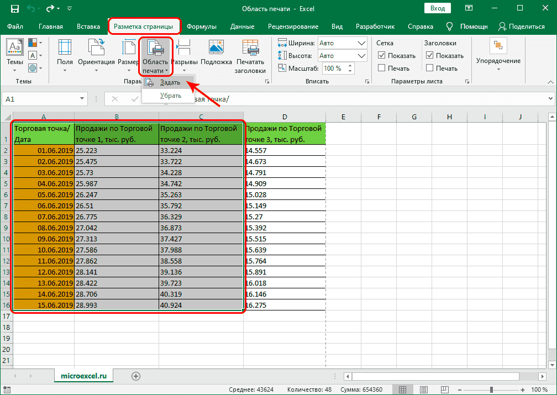This screenshot has width=557, height=395.
Task: Click the Поделиться share button
Action: click(x=522, y=27)
